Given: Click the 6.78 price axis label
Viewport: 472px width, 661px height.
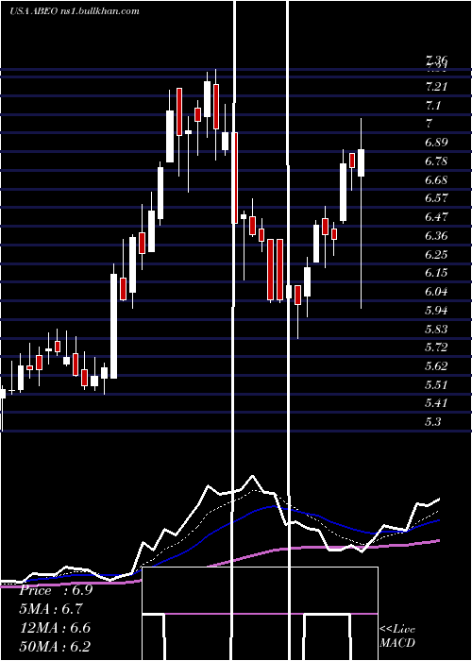Looking at the screenshot, I should 436,161.
